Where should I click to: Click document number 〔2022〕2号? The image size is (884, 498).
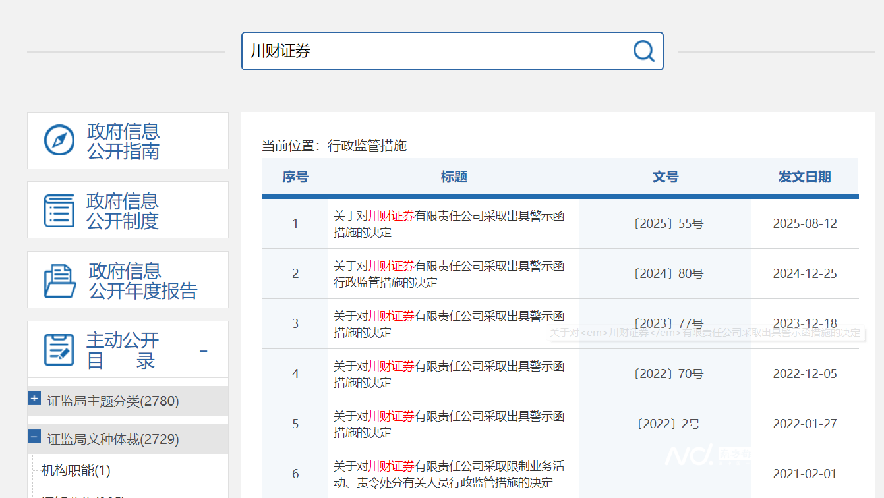(x=668, y=424)
